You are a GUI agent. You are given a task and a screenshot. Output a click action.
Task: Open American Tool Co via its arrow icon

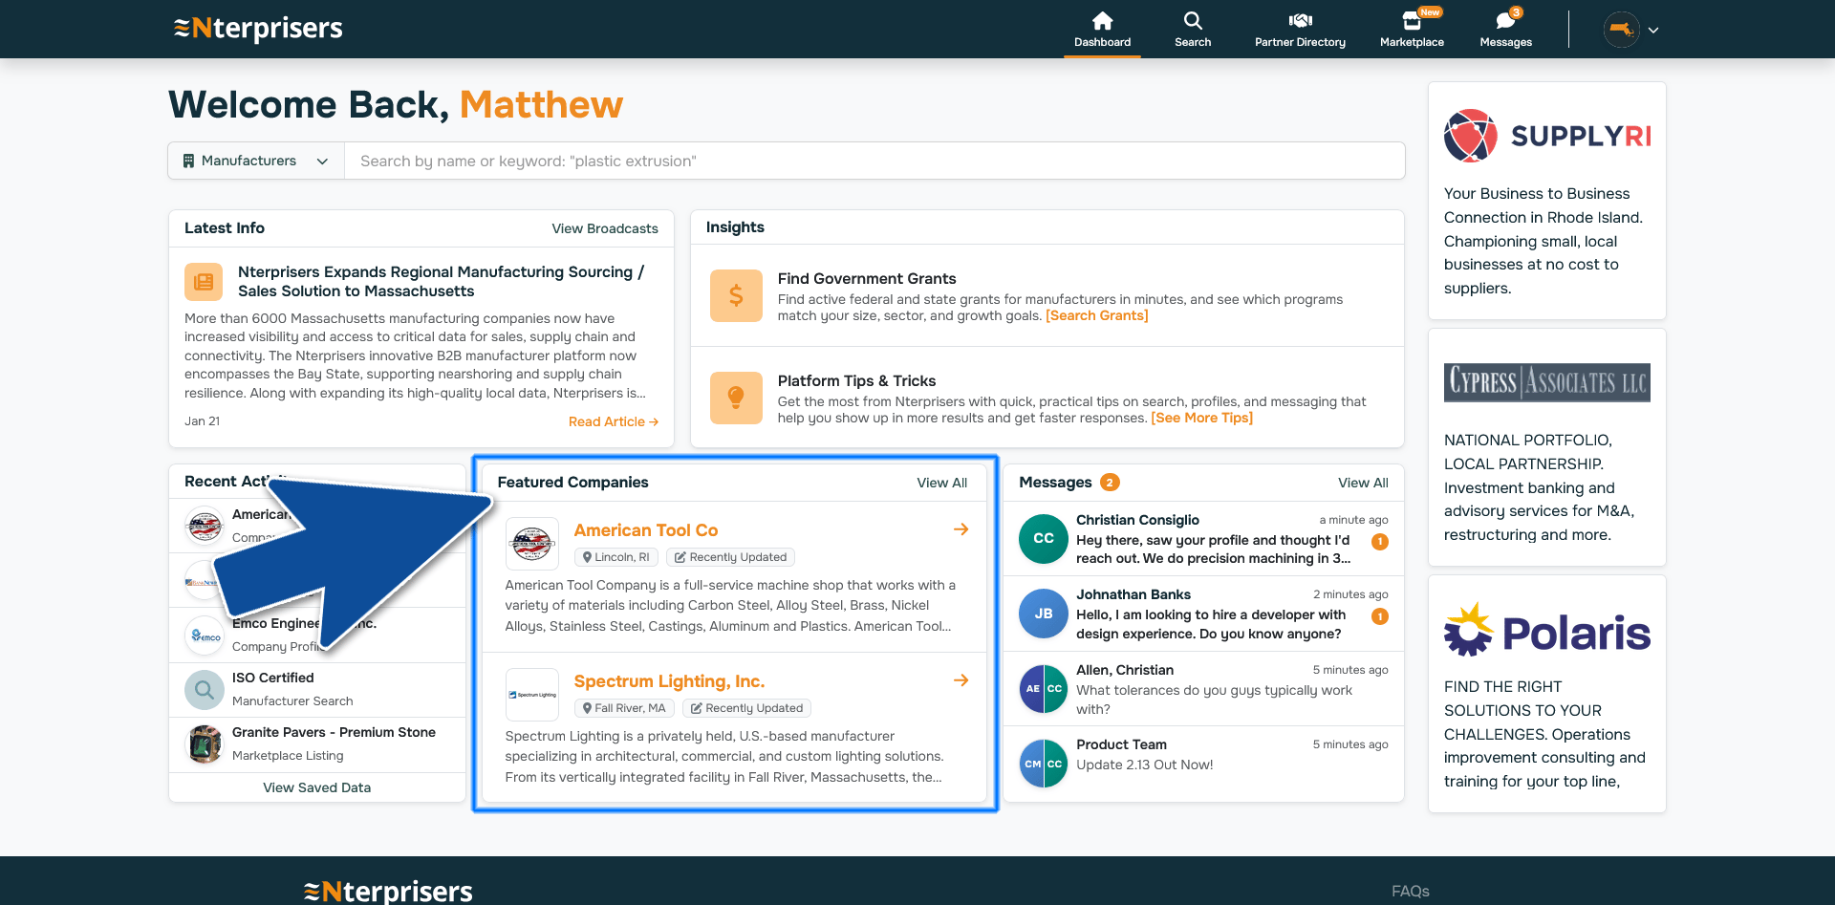pos(961,529)
